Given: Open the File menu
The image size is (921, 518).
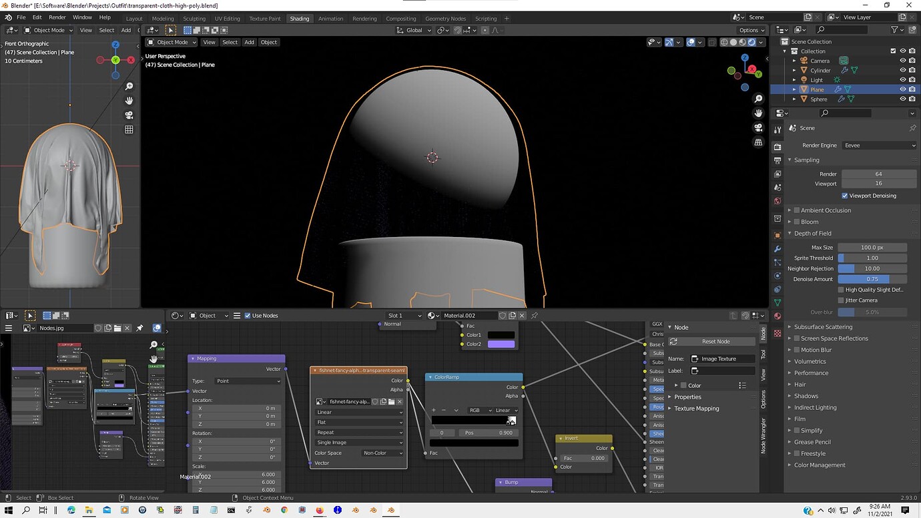Looking at the screenshot, I should pos(21,17).
